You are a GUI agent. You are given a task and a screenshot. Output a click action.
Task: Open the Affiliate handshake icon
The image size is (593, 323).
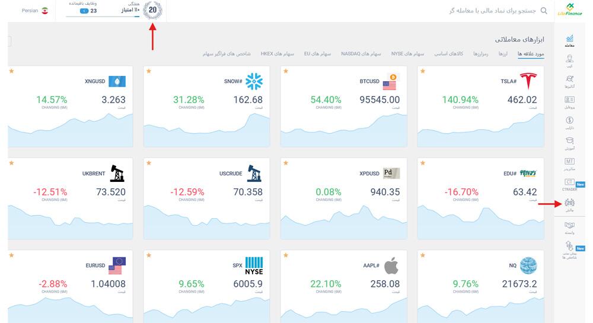[x=569, y=228]
